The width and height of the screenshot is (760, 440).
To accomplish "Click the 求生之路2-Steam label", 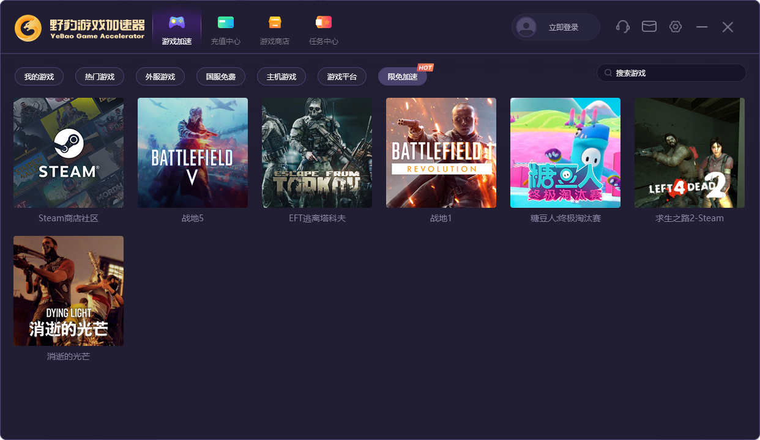I will point(690,218).
